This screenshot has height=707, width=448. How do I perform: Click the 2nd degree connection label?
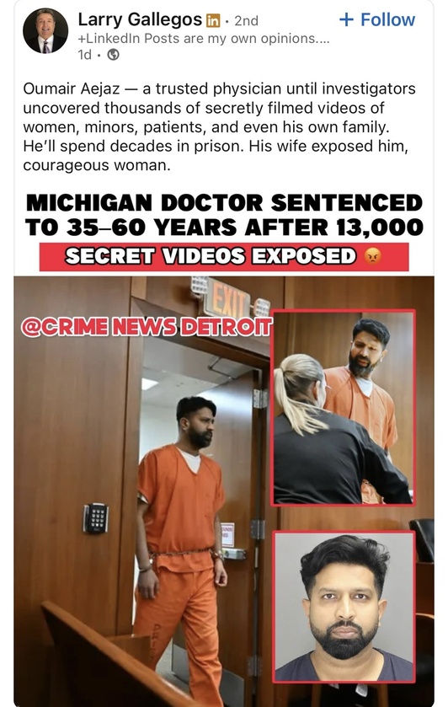(247, 21)
